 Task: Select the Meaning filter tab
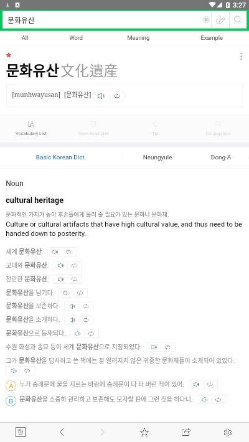(x=138, y=38)
